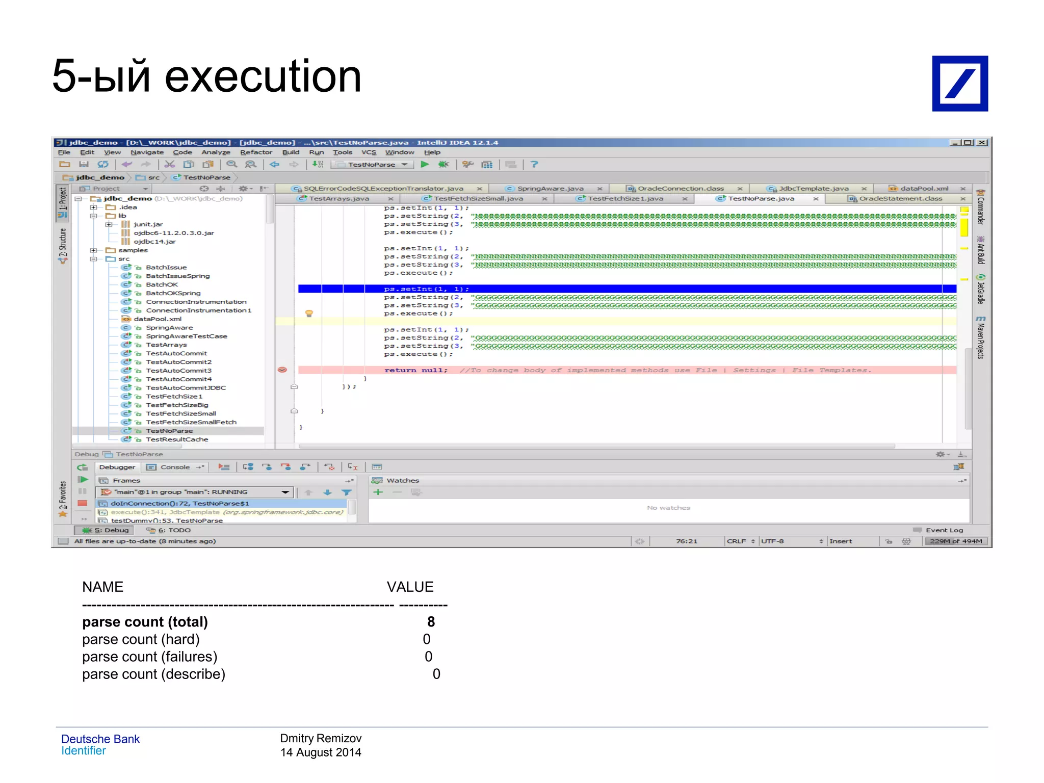This screenshot has height=783, width=1044.
Task: Click Step Out debugger icon
Action: tap(305, 467)
